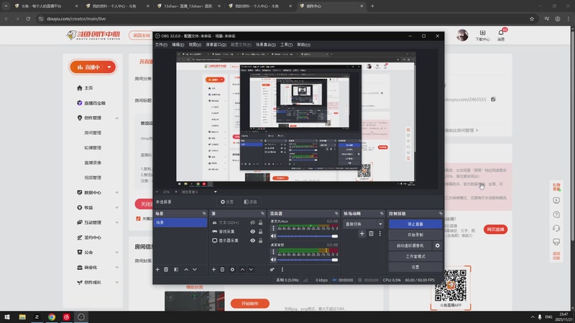Adjust the 桌面音频 volume slider
Screen dimensions: 575x323
pos(308,260)
